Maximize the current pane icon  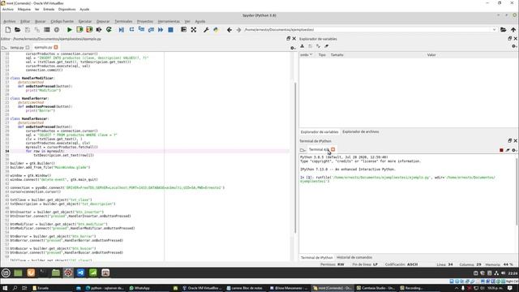tap(184, 30)
